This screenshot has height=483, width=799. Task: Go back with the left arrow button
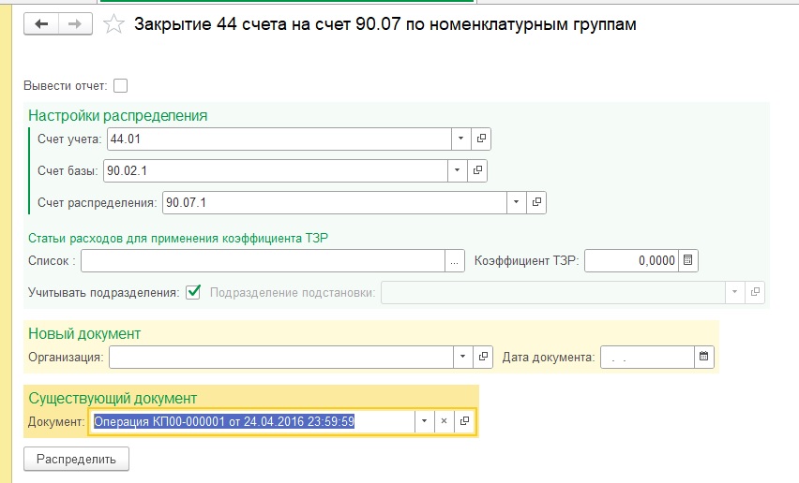coord(41,24)
